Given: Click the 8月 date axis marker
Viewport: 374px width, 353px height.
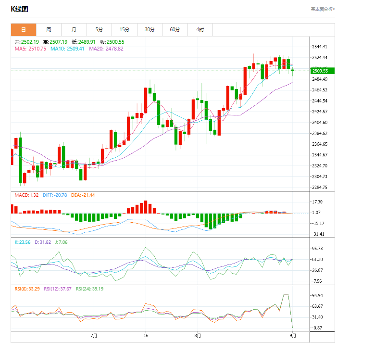Looking at the screenshot, I should coord(198,336).
